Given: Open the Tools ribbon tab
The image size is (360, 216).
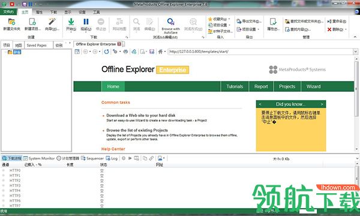Looking at the screenshot, I should point(96,12).
